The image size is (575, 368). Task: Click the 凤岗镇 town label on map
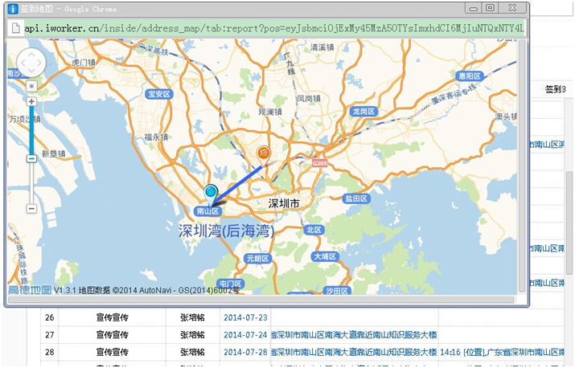309,98
